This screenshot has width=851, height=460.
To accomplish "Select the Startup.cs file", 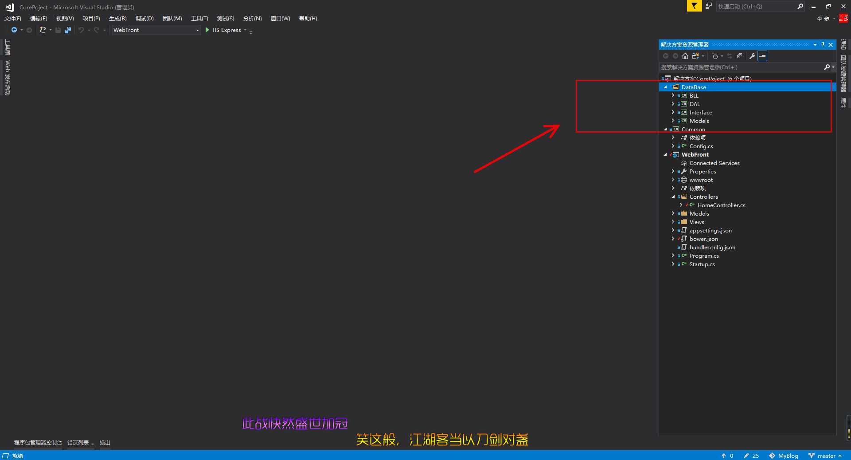I will tap(702, 264).
